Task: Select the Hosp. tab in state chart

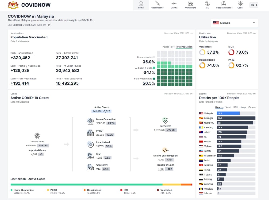Action: tap(243, 107)
